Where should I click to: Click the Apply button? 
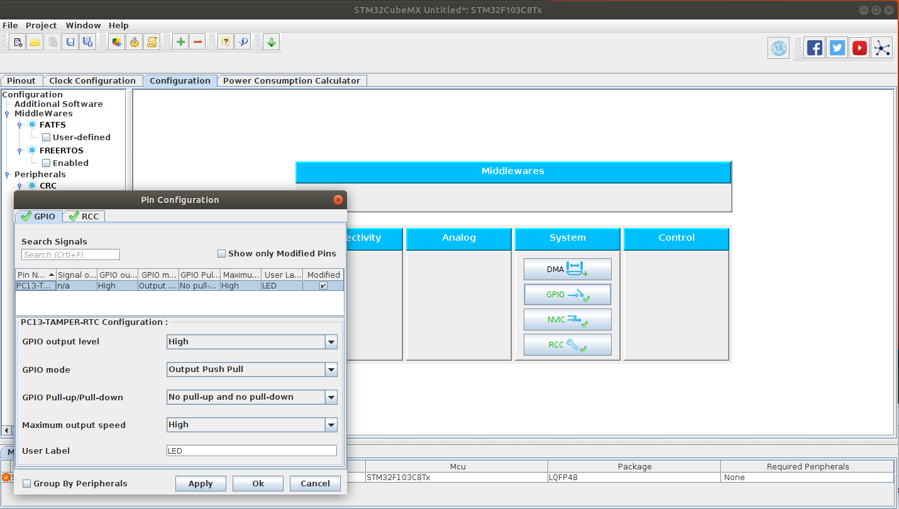click(201, 483)
